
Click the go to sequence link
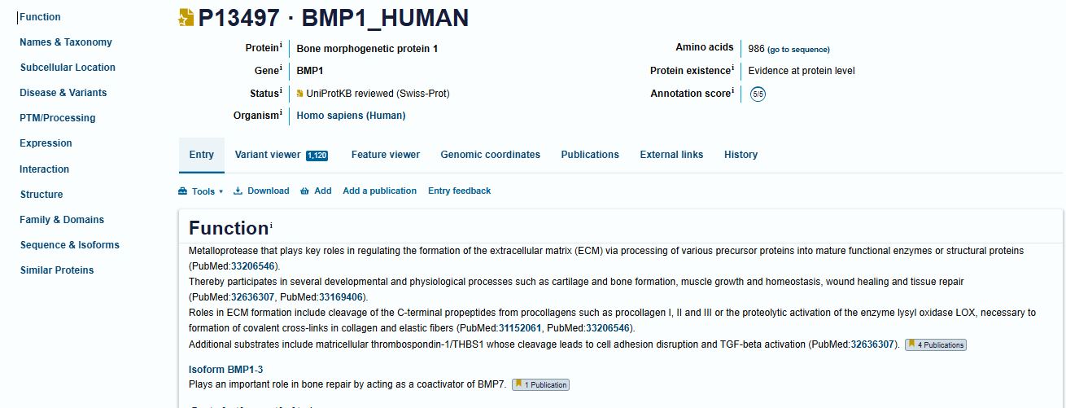tap(798, 50)
